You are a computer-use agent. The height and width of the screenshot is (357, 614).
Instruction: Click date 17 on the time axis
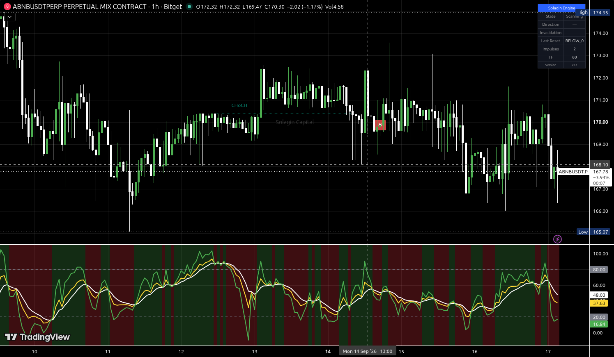click(548, 352)
